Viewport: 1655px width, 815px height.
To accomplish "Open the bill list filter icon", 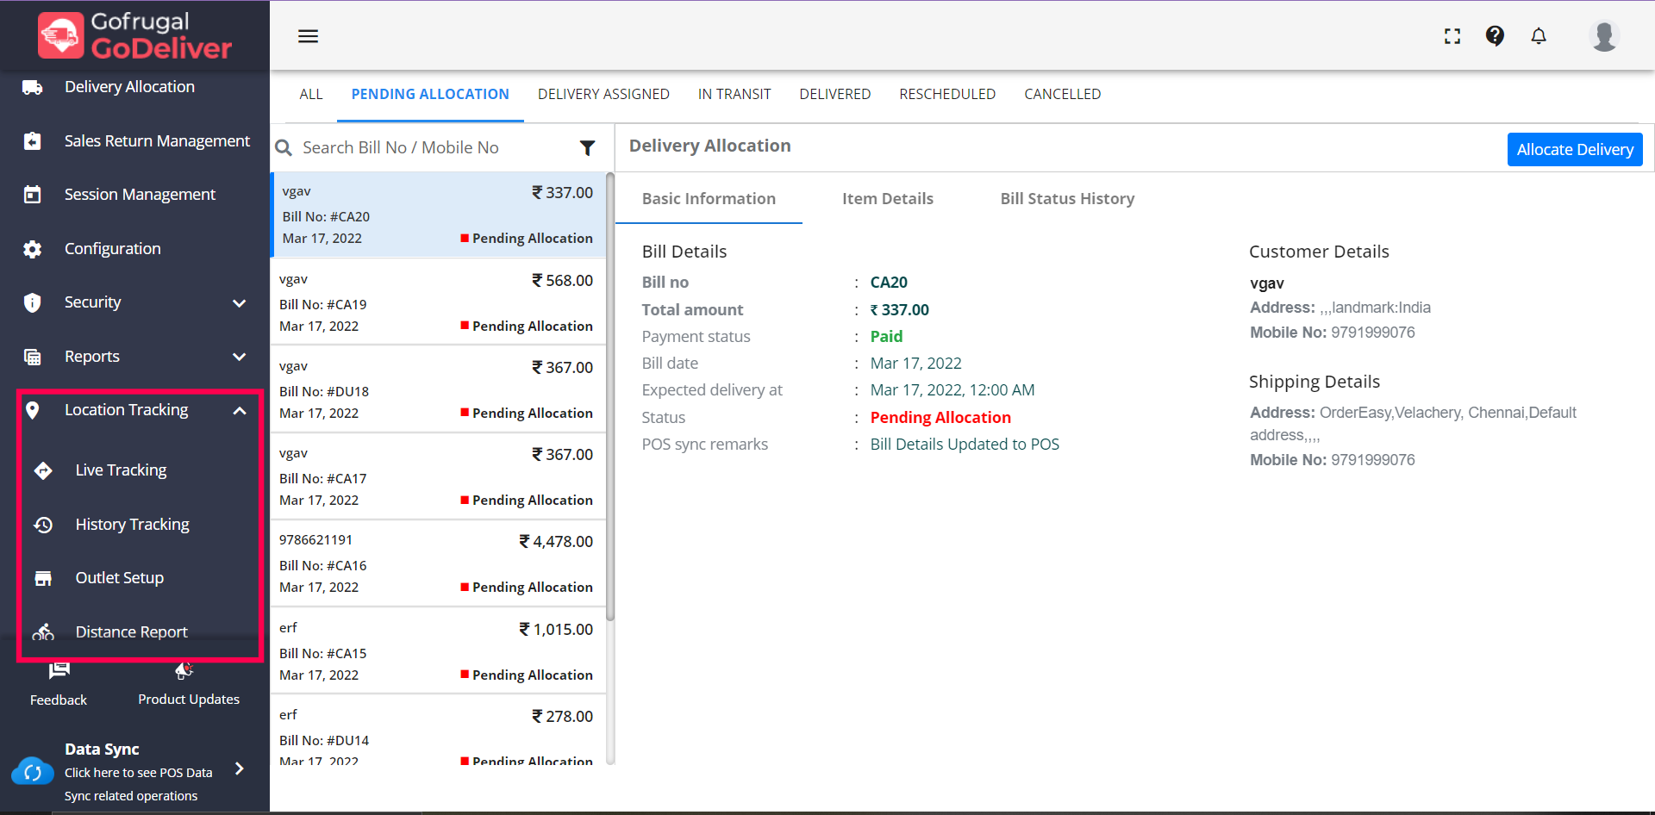I will tap(587, 148).
